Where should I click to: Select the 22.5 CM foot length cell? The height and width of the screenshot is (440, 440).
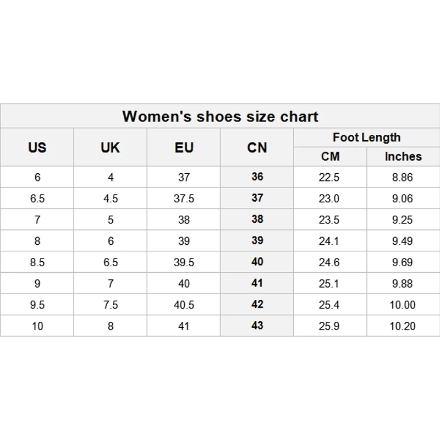[x=330, y=177]
